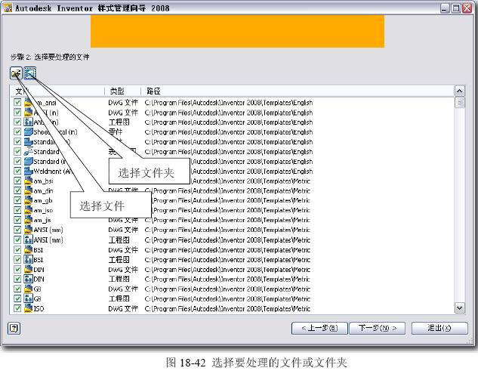Select the am_jis file name
The image size is (478, 371).
coord(42,220)
